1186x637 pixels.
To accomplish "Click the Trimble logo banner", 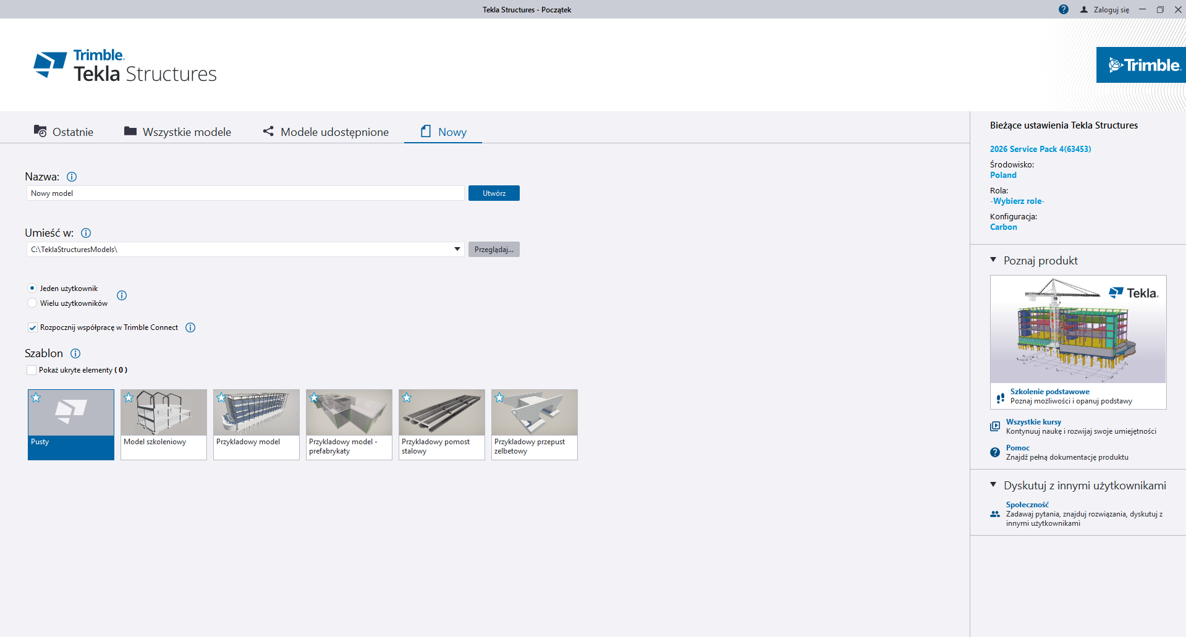I will 1141,65.
